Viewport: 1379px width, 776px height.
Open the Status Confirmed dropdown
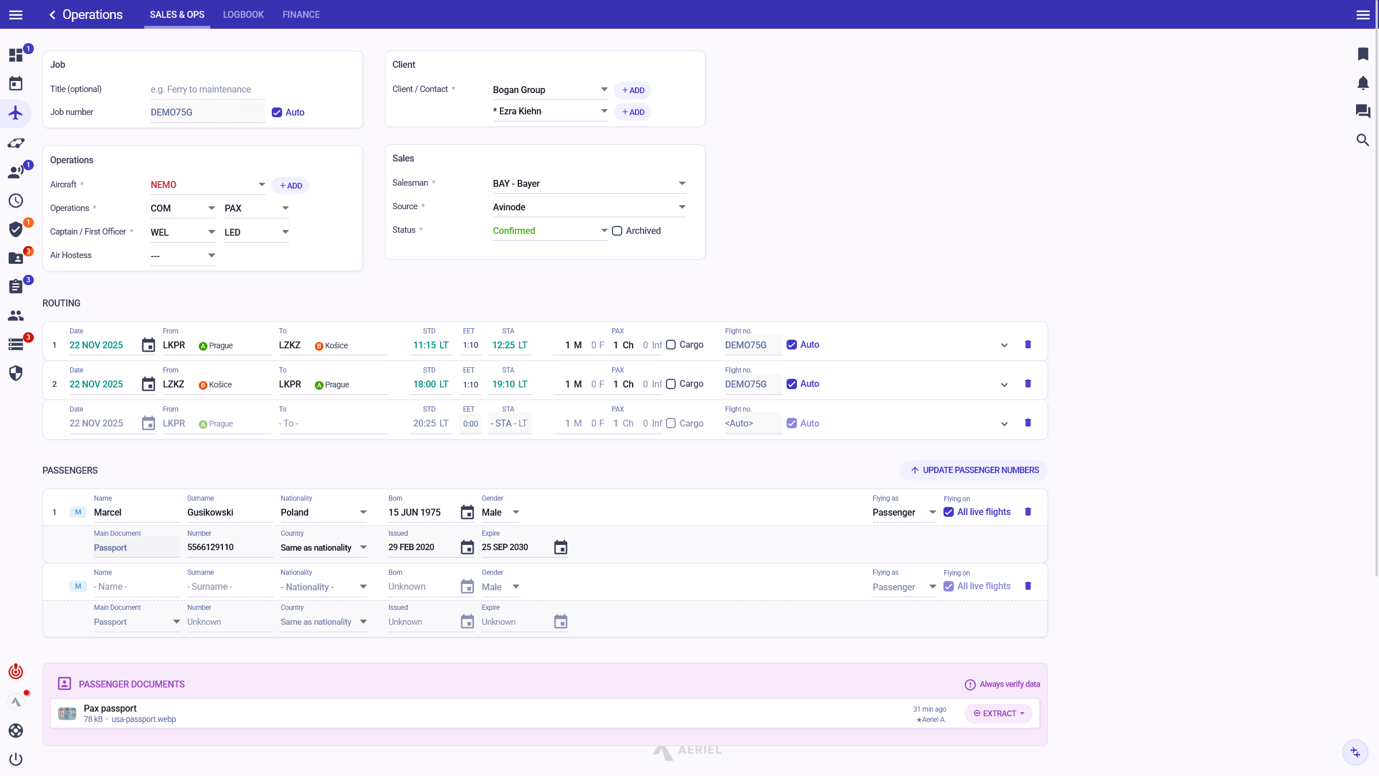(549, 231)
